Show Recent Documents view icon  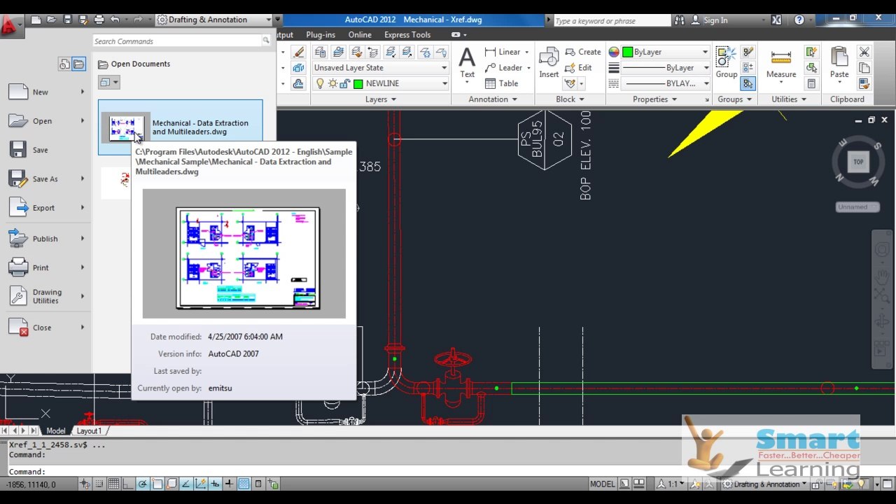click(64, 64)
